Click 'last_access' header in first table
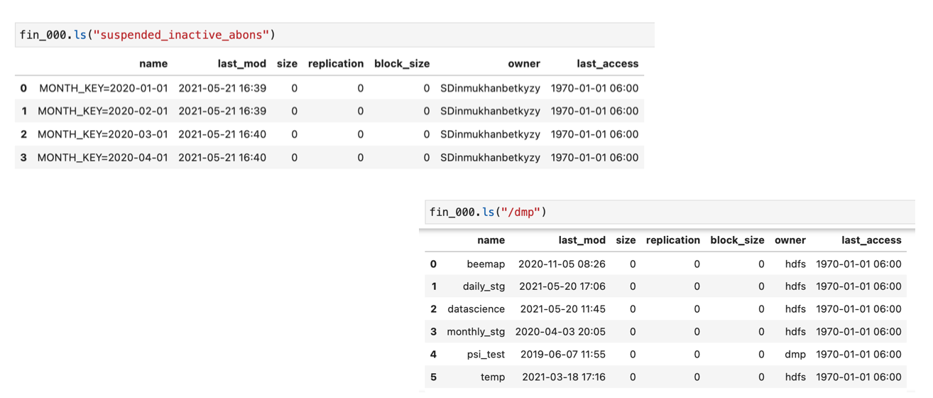 click(x=608, y=63)
